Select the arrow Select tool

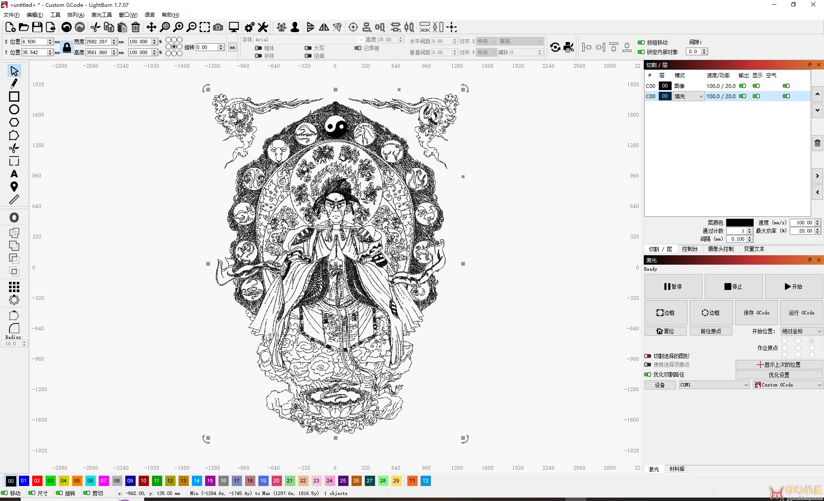[14, 71]
